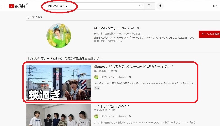The image size is (220, 126).
Task: Click the コムドット video description text
Action: [146, 122]
